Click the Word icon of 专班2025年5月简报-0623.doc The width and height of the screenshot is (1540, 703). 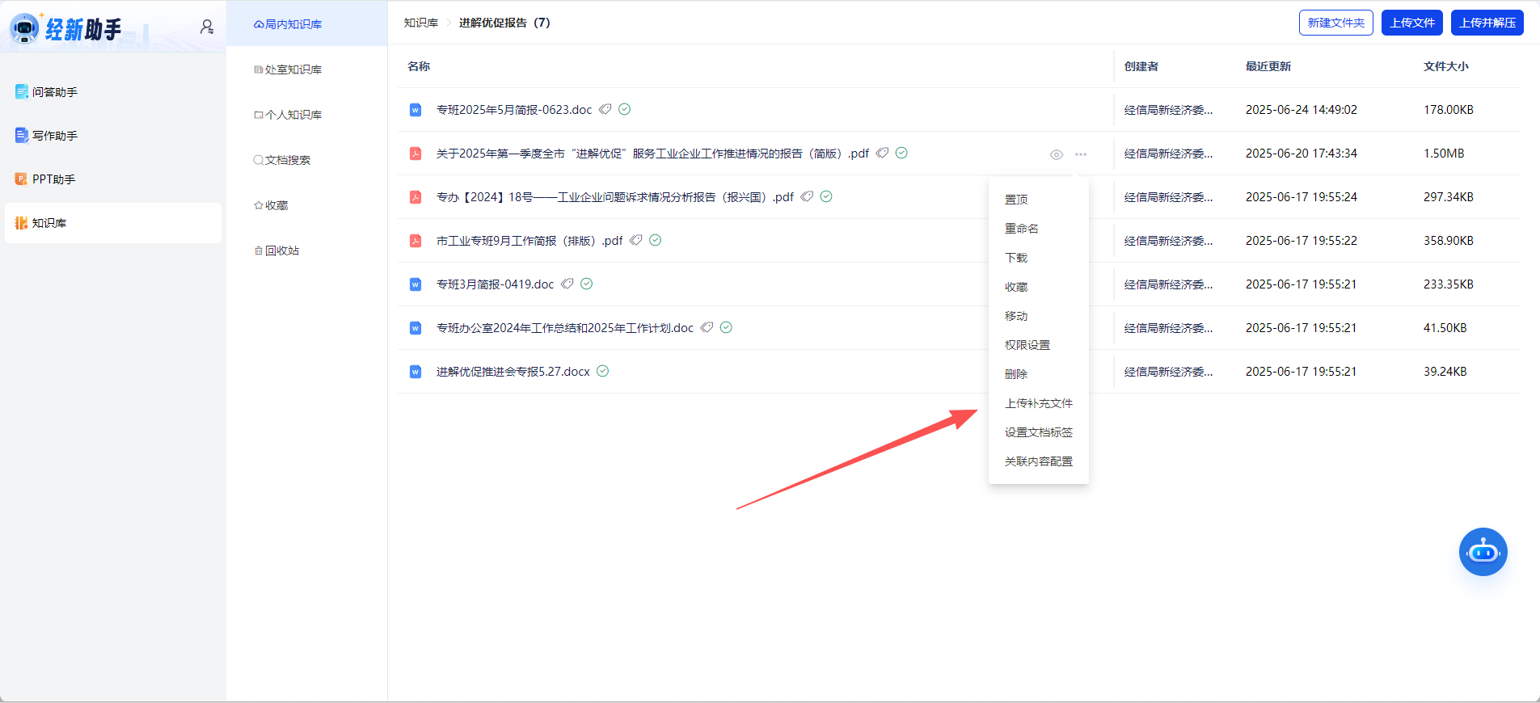(416, 110)
